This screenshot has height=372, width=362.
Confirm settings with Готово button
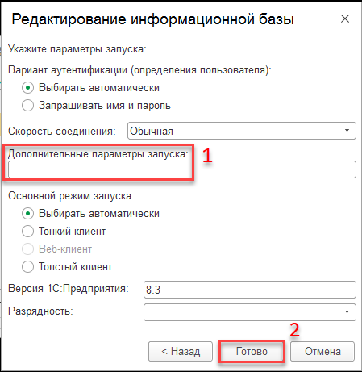click(252, 352)
